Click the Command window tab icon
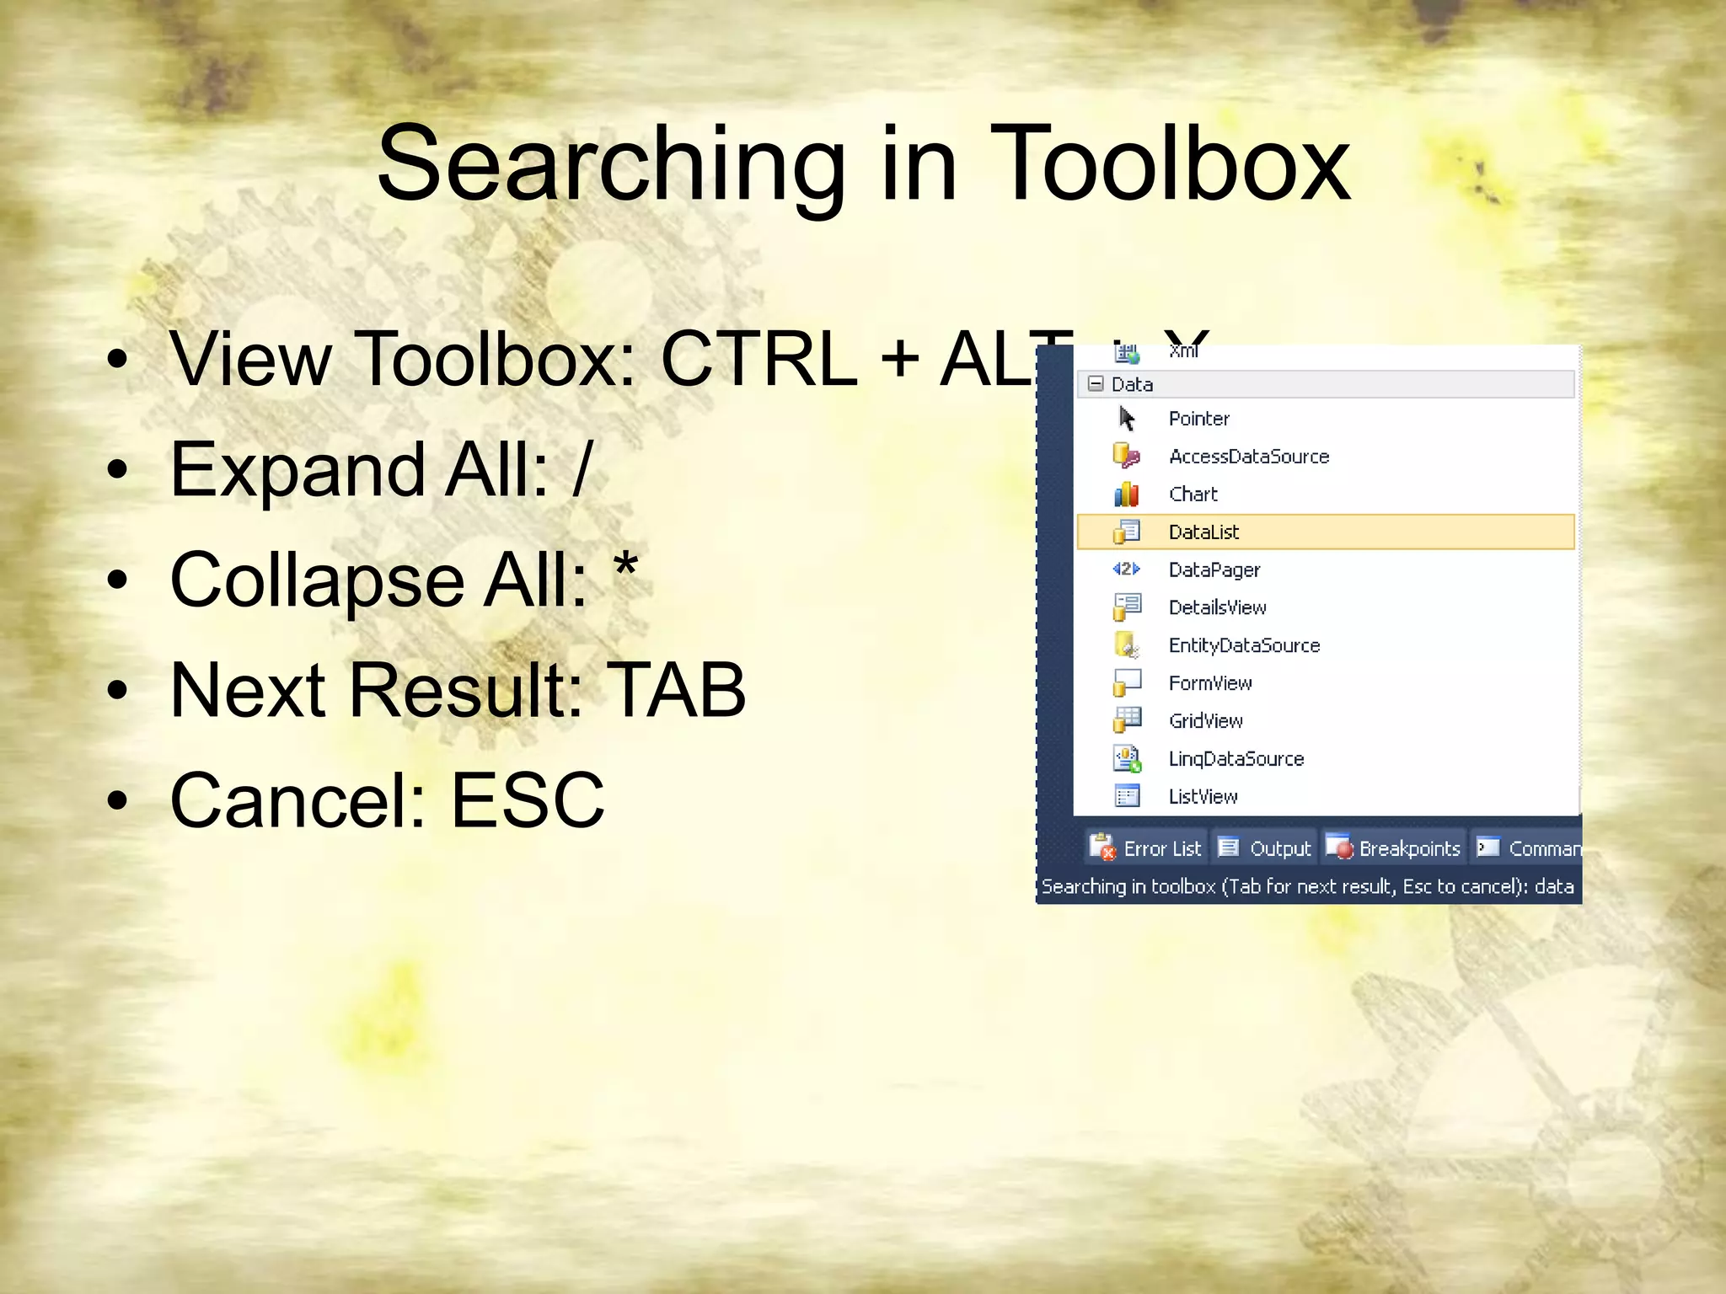 [1488, 848]
